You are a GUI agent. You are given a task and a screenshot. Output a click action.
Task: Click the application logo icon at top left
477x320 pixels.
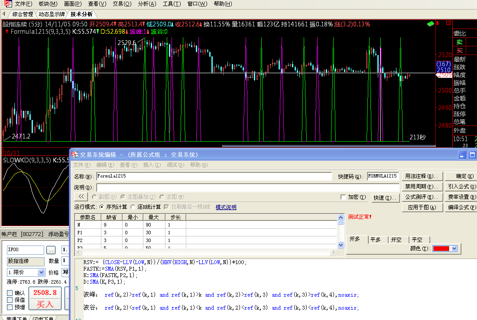(7, 4)
